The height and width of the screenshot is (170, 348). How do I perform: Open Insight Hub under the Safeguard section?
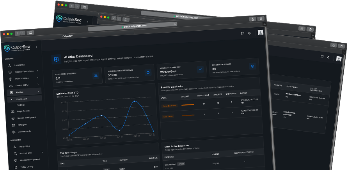click(x=25, y=146)
